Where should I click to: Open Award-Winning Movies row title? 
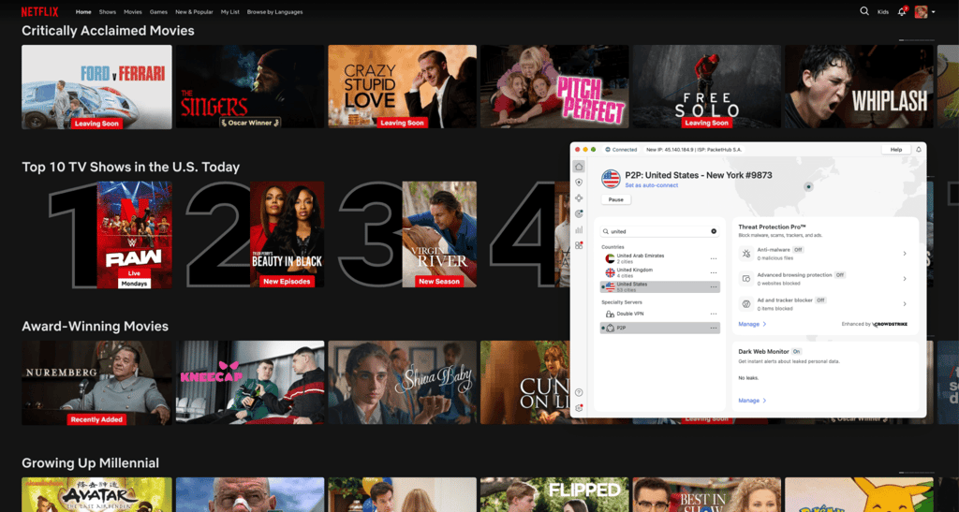coord(95,327)
